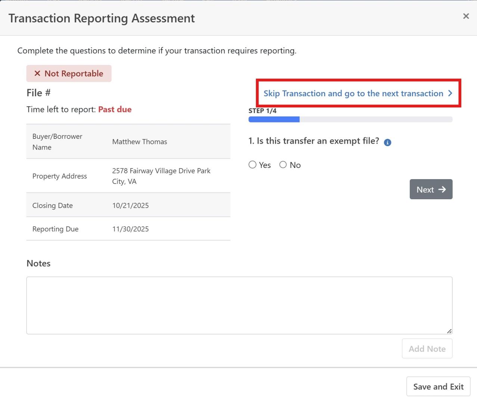
Task: Click the info icon beside exempt file question
Action: click(x=387, y=142)
